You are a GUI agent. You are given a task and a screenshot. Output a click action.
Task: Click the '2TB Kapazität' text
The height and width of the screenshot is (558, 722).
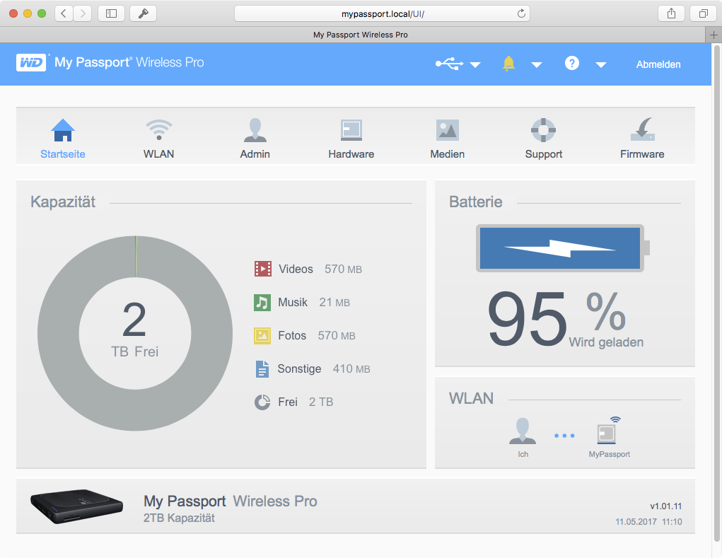click(179, 518)
